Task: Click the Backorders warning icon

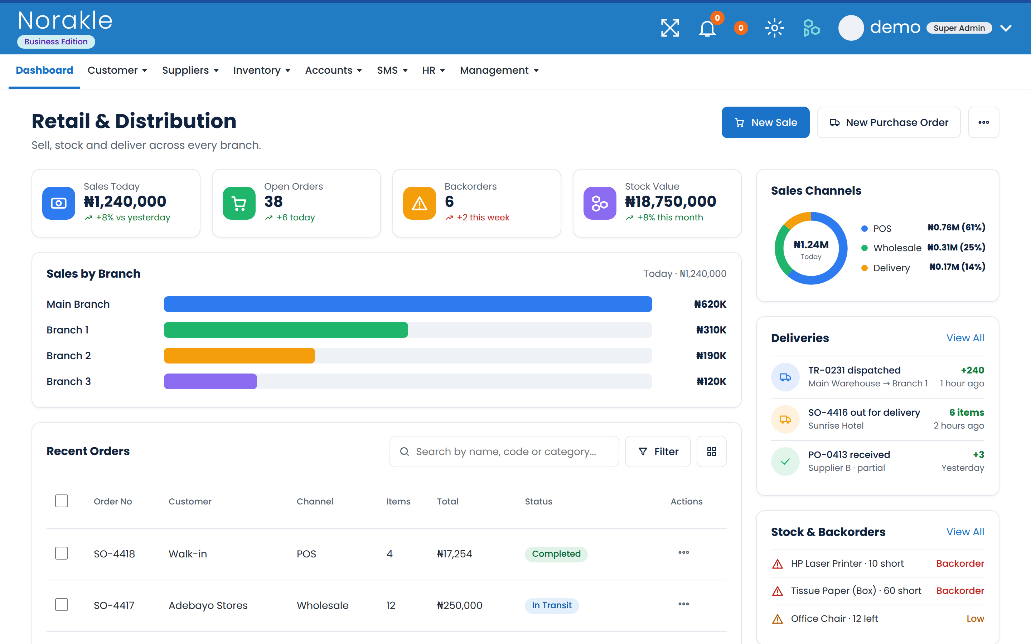Action: (420, 203)
